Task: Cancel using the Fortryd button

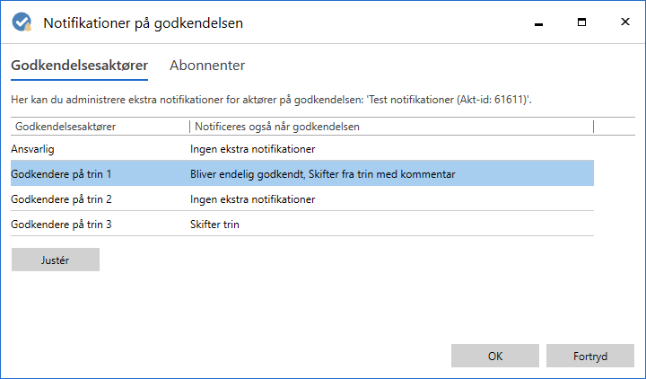Action: coord(590,356)
